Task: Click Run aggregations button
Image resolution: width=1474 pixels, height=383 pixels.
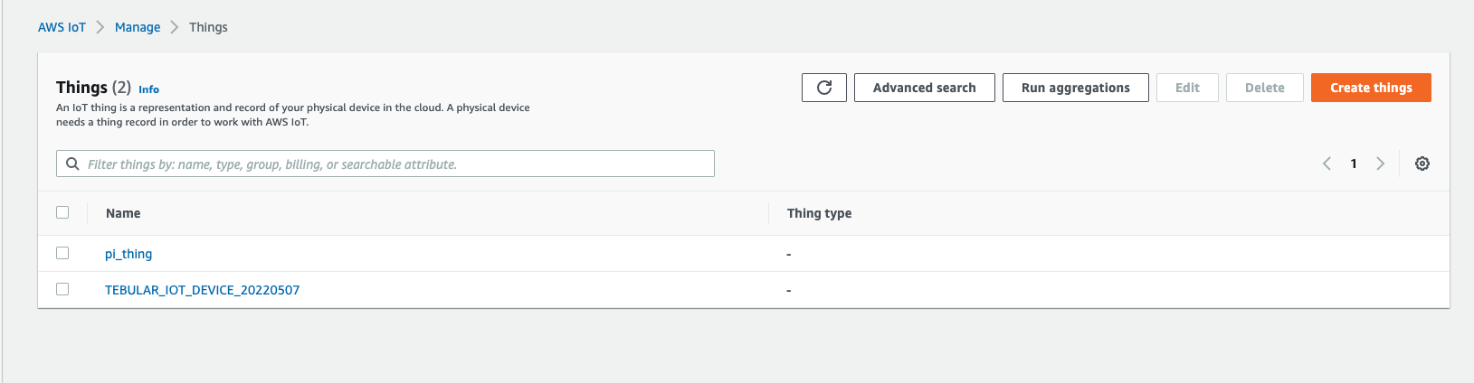Action: pyautogui.click(x=1076, y=88)
